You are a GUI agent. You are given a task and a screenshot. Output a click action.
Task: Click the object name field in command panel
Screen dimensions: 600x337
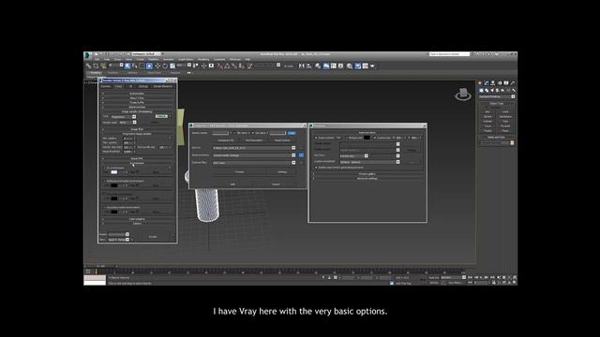(x=494, y=143)
